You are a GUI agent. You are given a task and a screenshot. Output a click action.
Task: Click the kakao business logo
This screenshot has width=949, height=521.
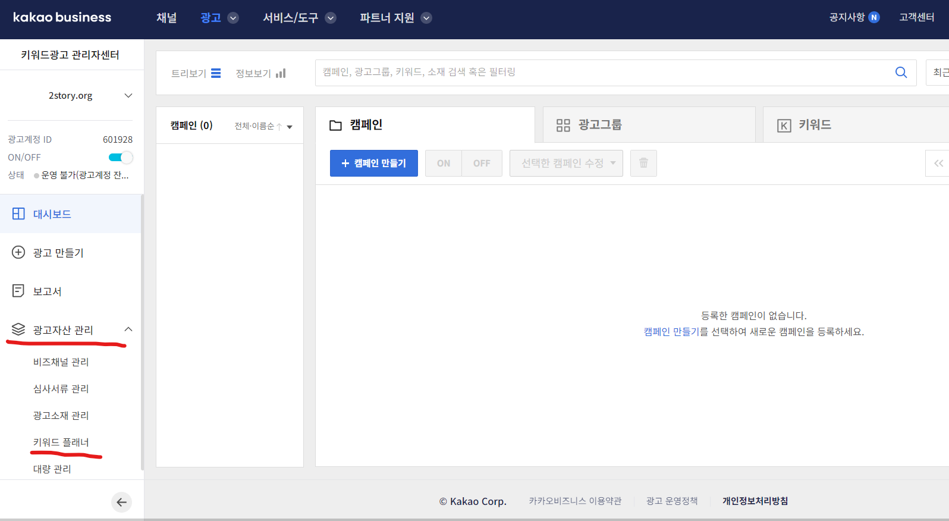tap(62, 17)
